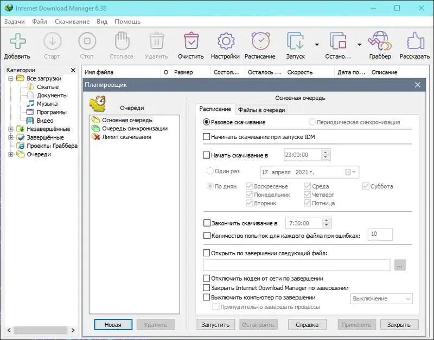Enable starting downloads when IDM launches
The height and width of the screenshot is (340, 434).
(206, 137)
